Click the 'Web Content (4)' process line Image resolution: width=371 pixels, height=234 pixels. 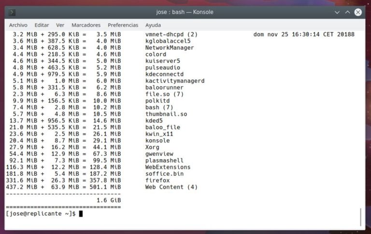pyautogui.click(x=171, y=187)
